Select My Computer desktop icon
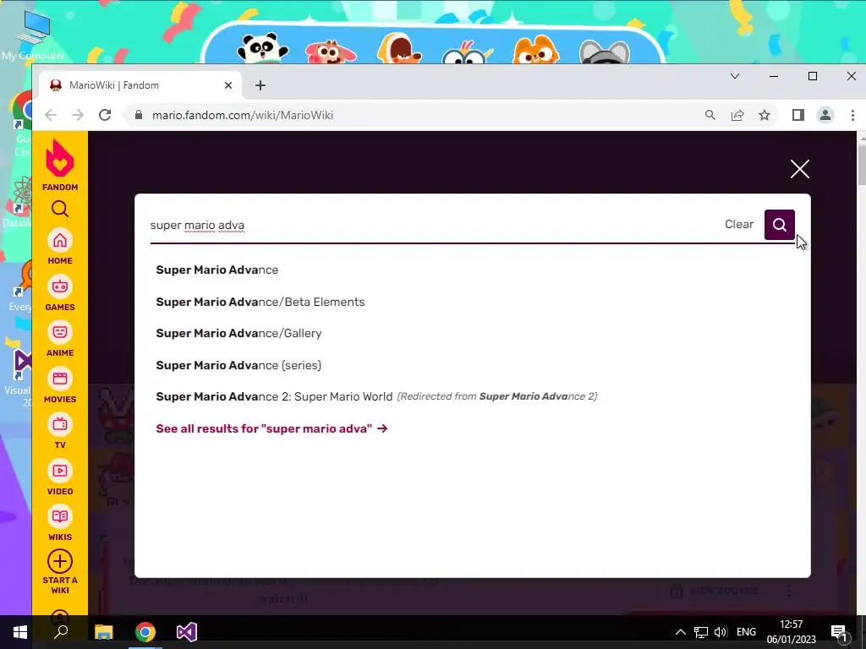Viewport: 866px width, 649px height. [33, 35]
